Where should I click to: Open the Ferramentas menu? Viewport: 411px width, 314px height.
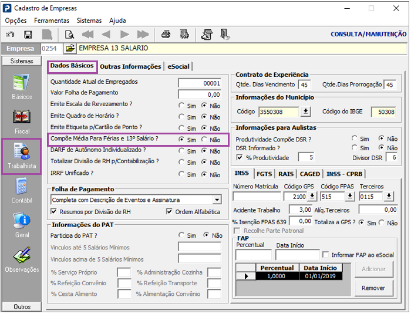click(x=52, y=21)
